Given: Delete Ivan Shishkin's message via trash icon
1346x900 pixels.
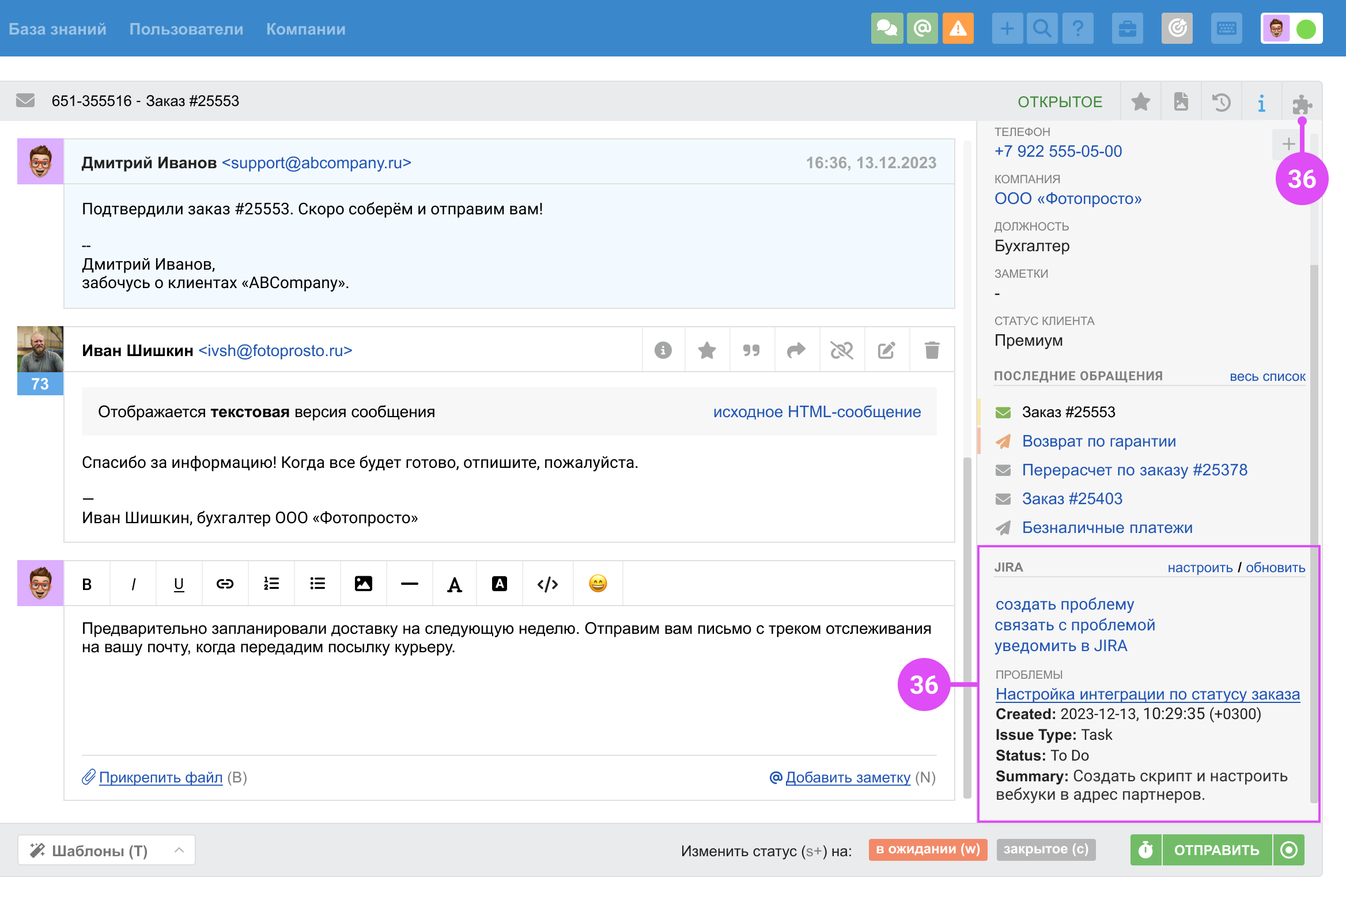Looking at the screenshot, I should [932, 350].
